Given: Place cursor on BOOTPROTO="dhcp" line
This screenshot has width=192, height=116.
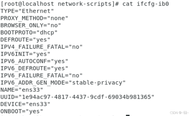Looking at the screenshot, I should (29, 33).
